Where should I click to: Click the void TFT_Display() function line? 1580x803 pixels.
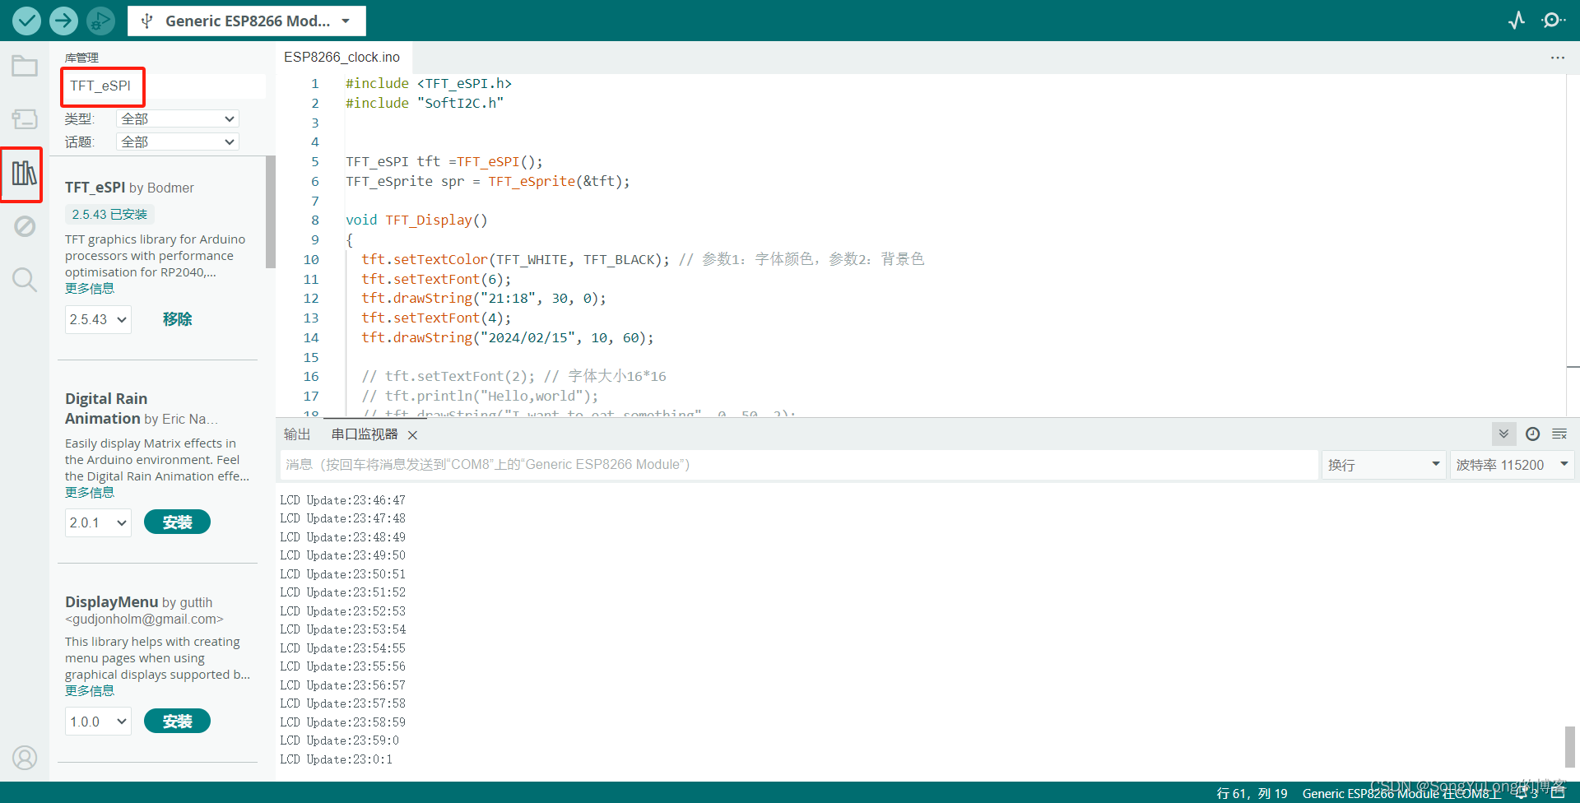point(416,220)
